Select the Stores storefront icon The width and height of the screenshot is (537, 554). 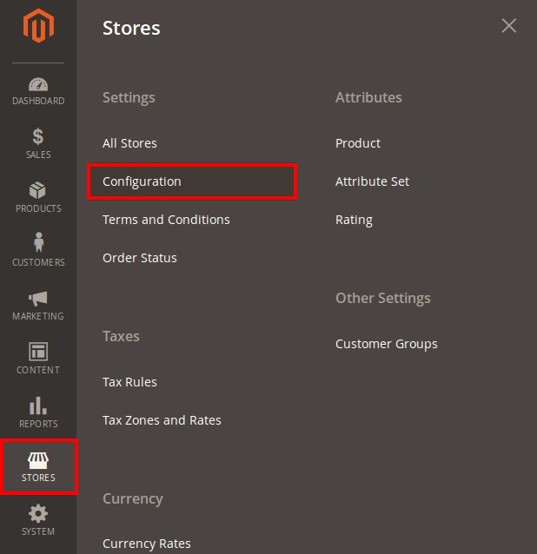tap(38, 460)
